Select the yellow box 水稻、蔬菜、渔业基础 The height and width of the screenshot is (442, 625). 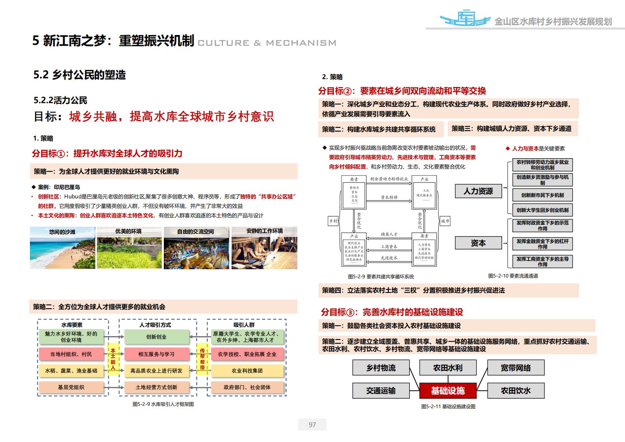(71, 371)
